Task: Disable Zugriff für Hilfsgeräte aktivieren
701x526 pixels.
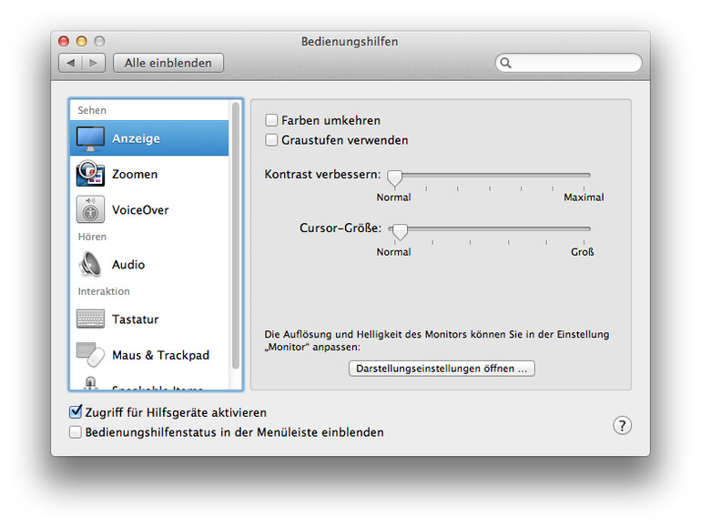Action: coord(76,411)
